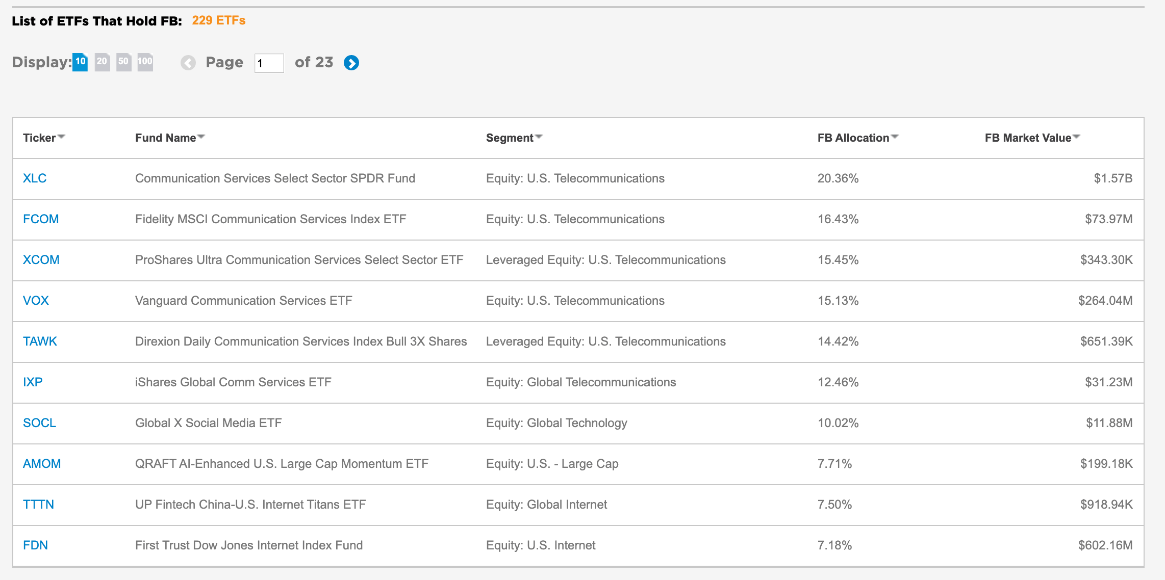Go back using the previous page arrow
The image size is (1165, 580).
coord(188,62)
